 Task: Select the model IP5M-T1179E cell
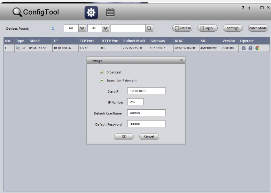coord(40,48)
